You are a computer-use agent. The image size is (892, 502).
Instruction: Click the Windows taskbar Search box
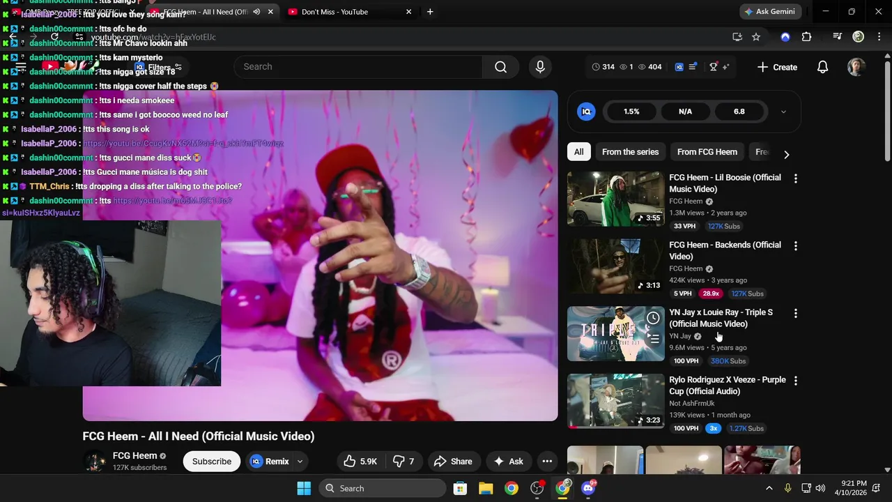point(383,488)
